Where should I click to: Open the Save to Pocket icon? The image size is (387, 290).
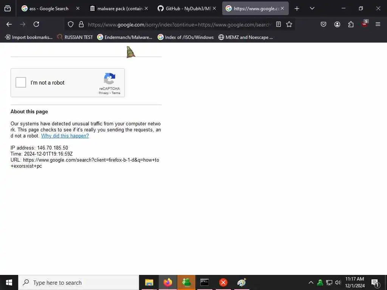(x=324, y=24)
